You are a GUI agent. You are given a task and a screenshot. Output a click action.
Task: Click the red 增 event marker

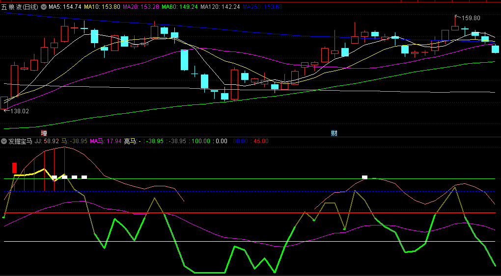coord(44,133)
